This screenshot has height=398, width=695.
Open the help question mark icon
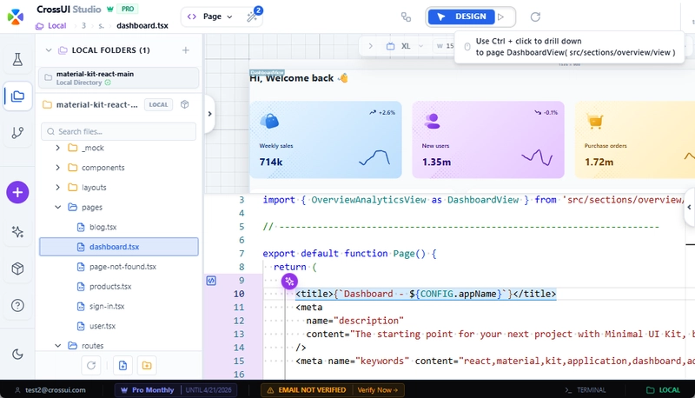coord(17,305)
